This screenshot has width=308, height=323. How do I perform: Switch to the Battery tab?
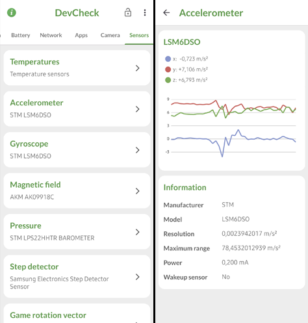tap(21, 35)
